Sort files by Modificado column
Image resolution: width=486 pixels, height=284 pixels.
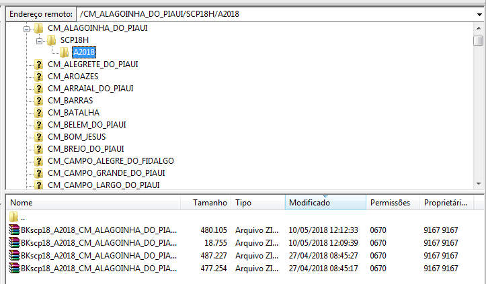pyautogui.click(x=325, y=203)
